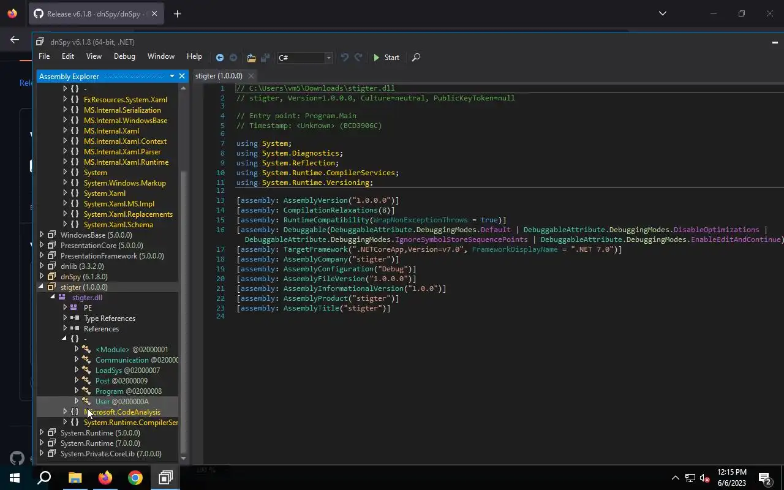Screen dimensions: 784x490
Task: Open File Explorer from the taskbar
Action: click(75, 478)
